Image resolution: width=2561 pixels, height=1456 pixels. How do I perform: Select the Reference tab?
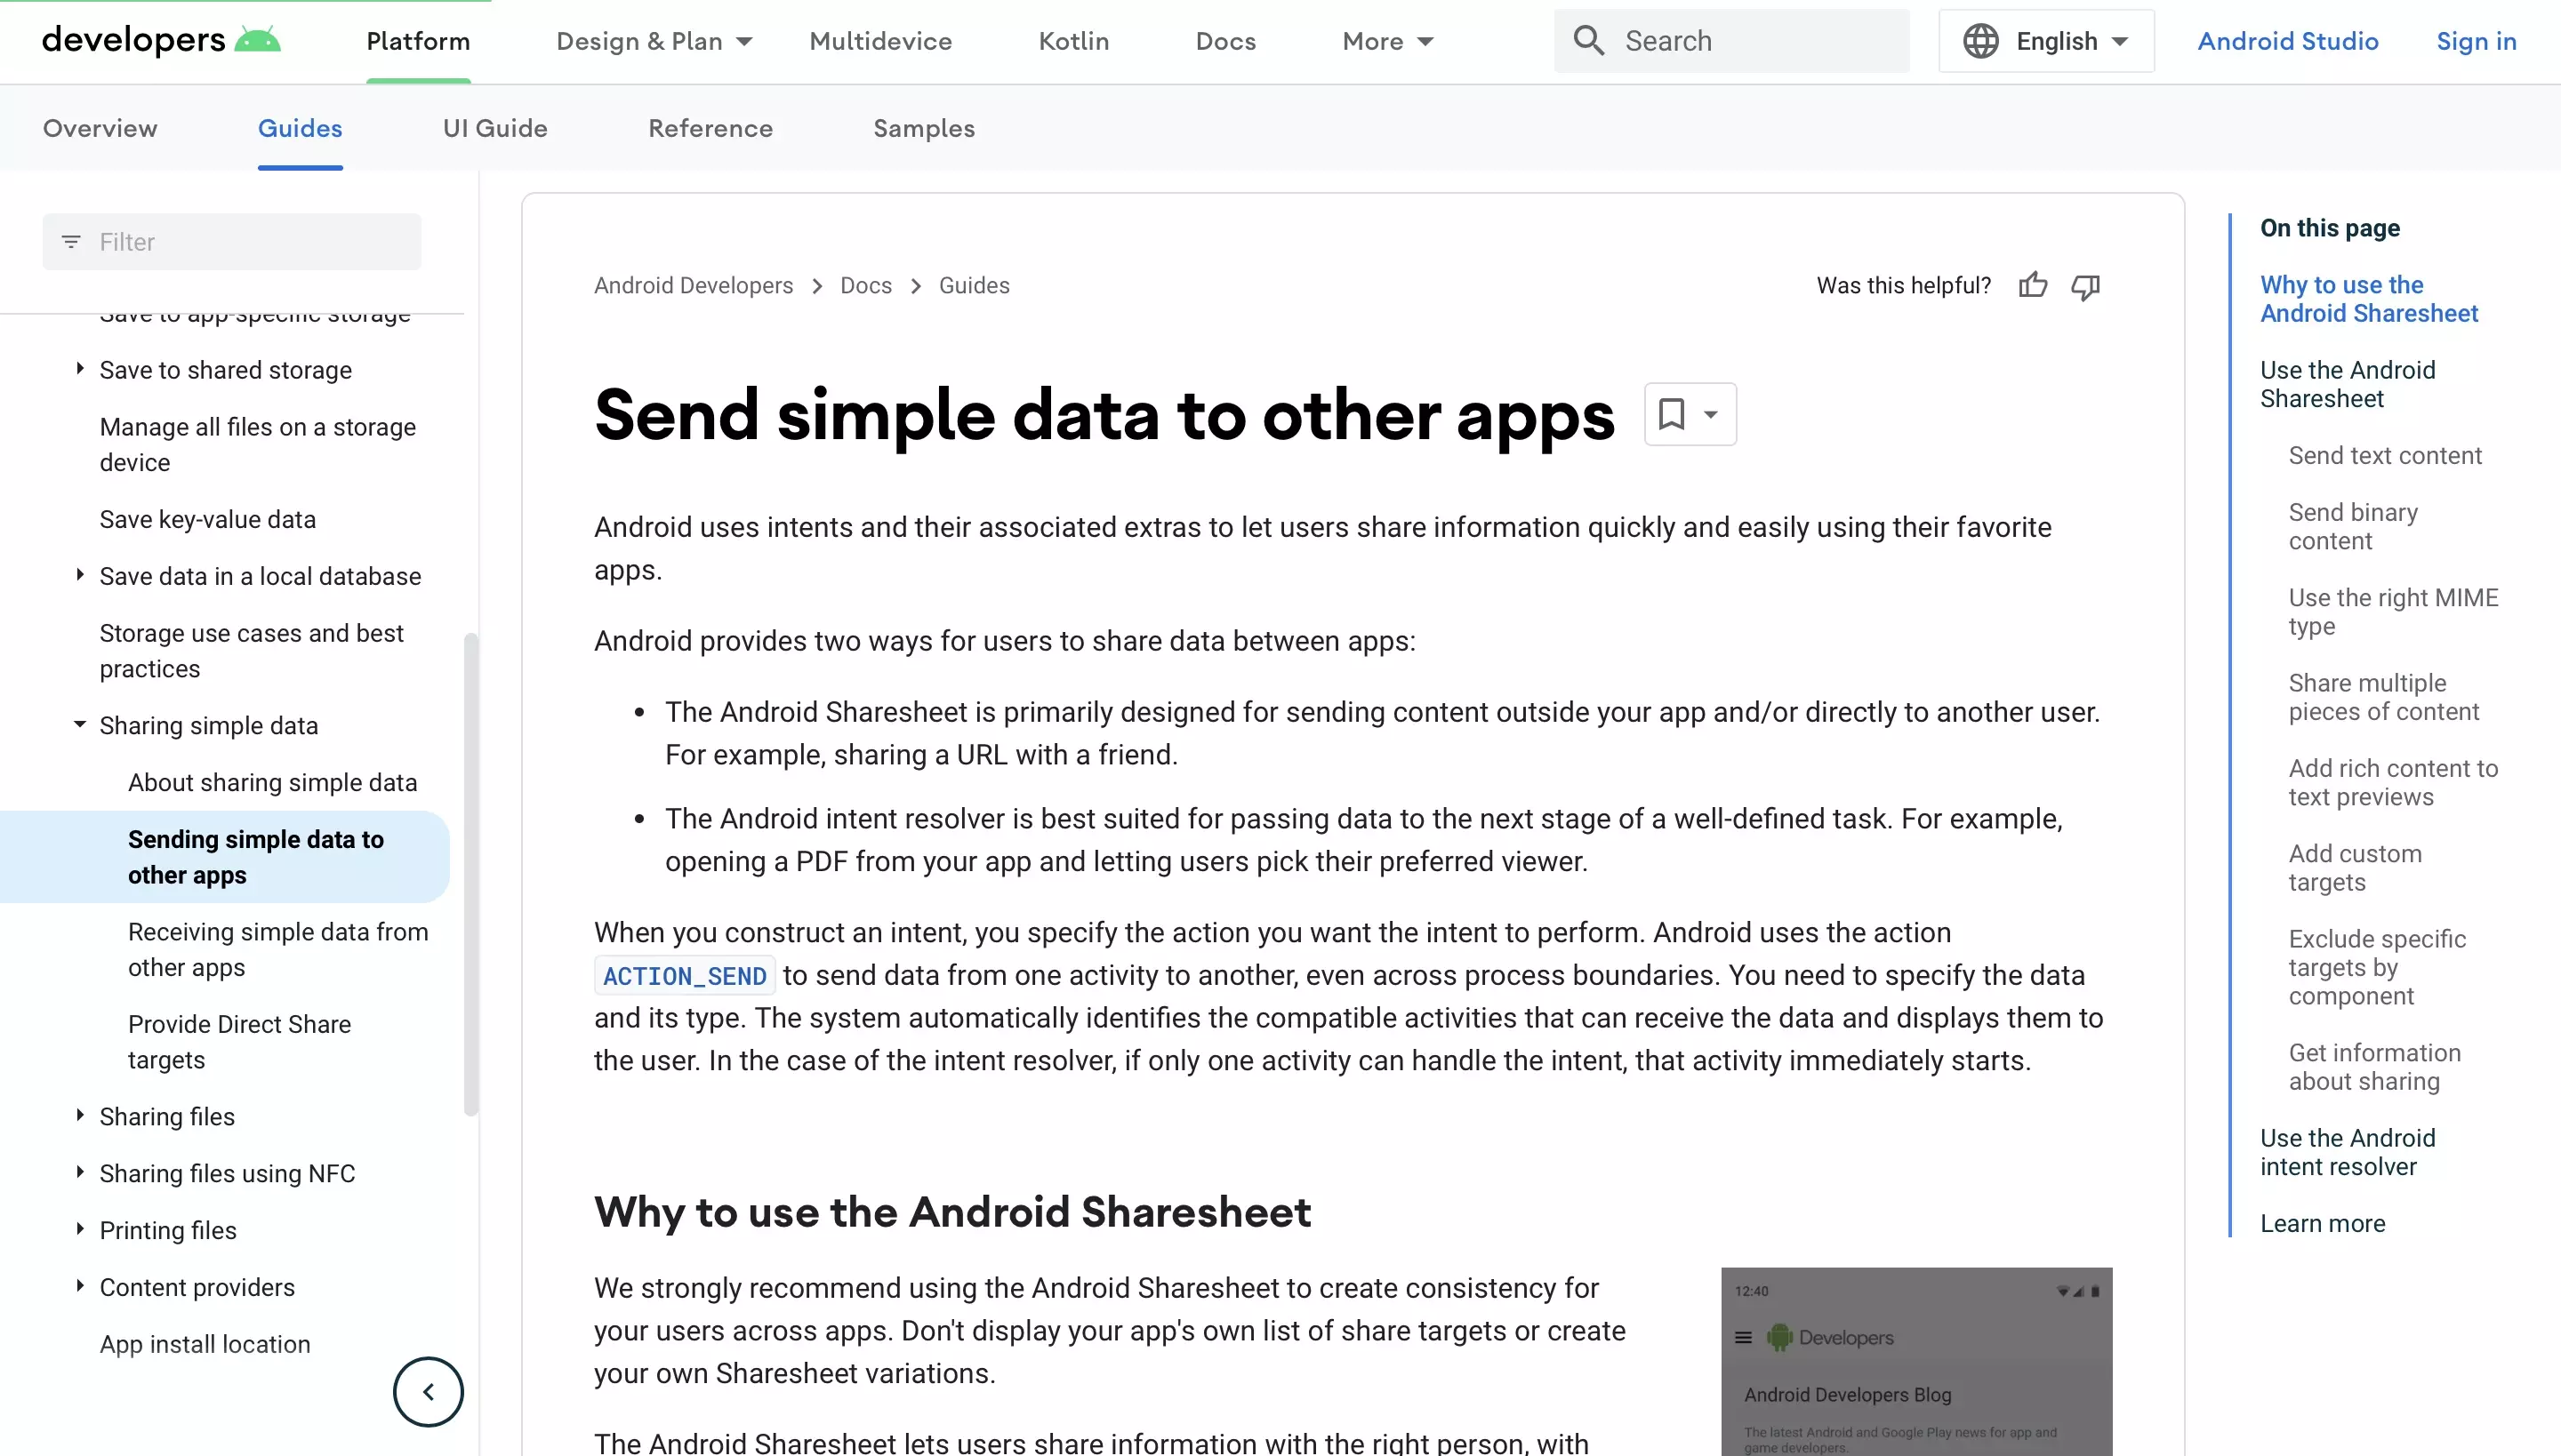709,128
